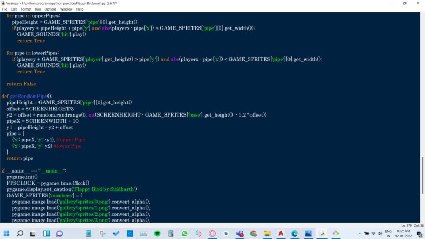
Task: Open the Widgets panel icon
Action: click(x=46, y=233)
